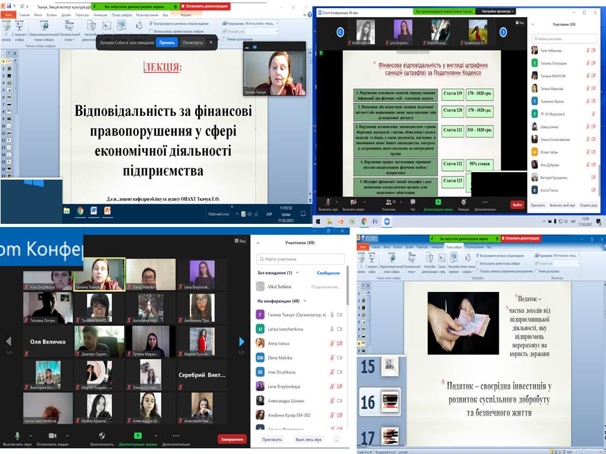Open the Рецензирование ribbon tab in top-left PowerPoint
606x454 pixels.
tap(147, 15)
